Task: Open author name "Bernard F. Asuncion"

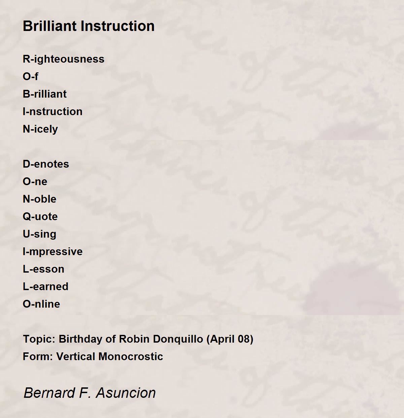Action: (90, 393)
